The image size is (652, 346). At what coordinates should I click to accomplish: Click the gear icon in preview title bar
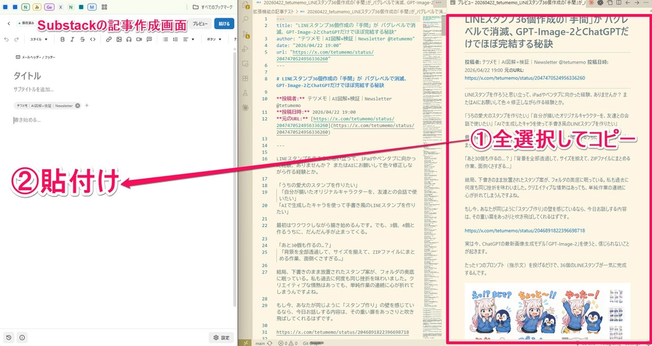point(600,3)
